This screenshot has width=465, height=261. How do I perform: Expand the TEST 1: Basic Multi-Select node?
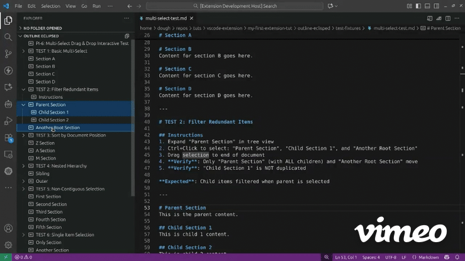24,51
